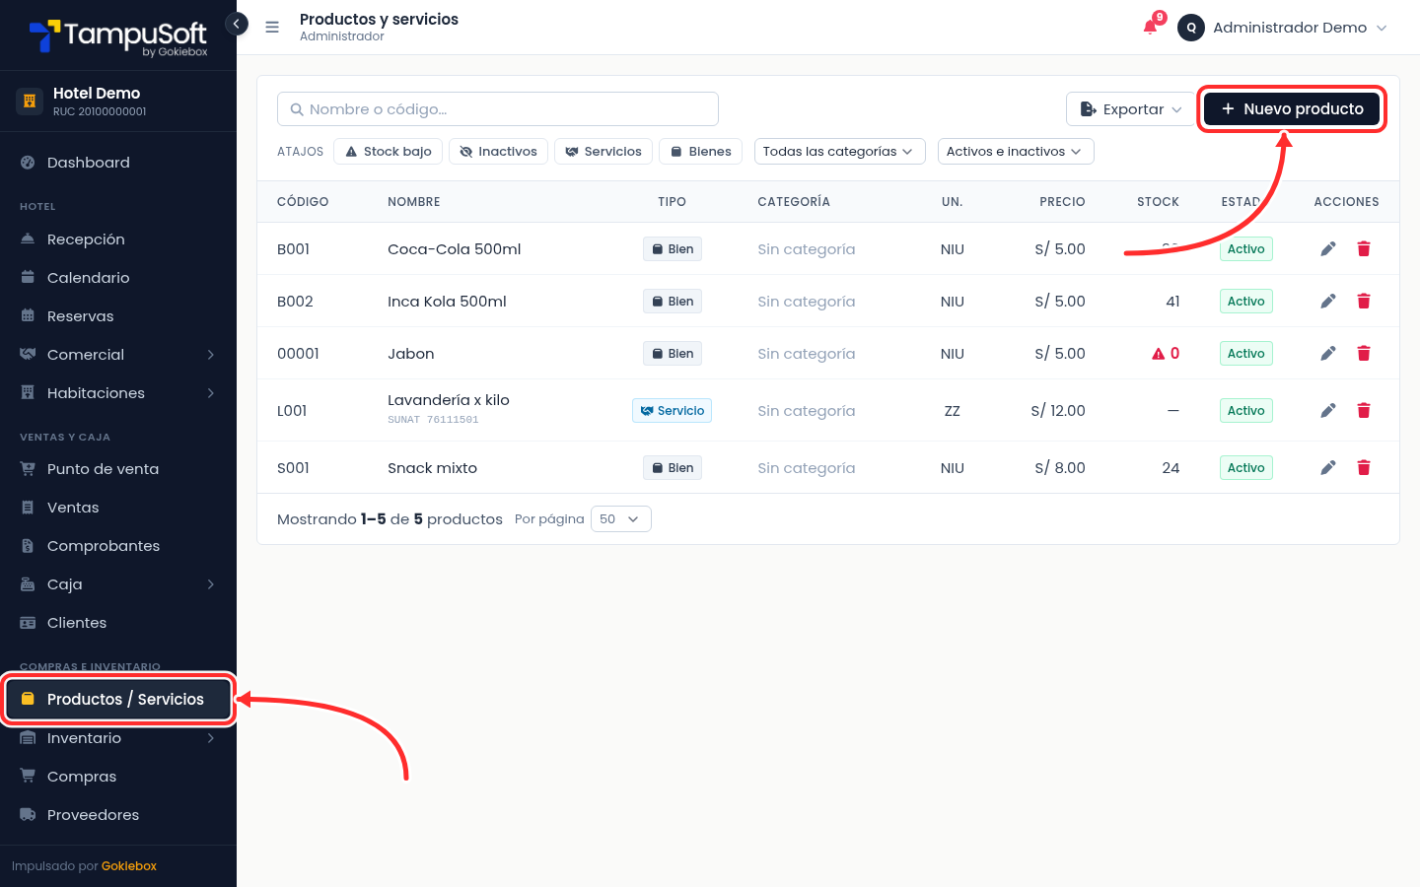
Task: Follow the Gokiebox footer link
Action: [x=129, y=866]
